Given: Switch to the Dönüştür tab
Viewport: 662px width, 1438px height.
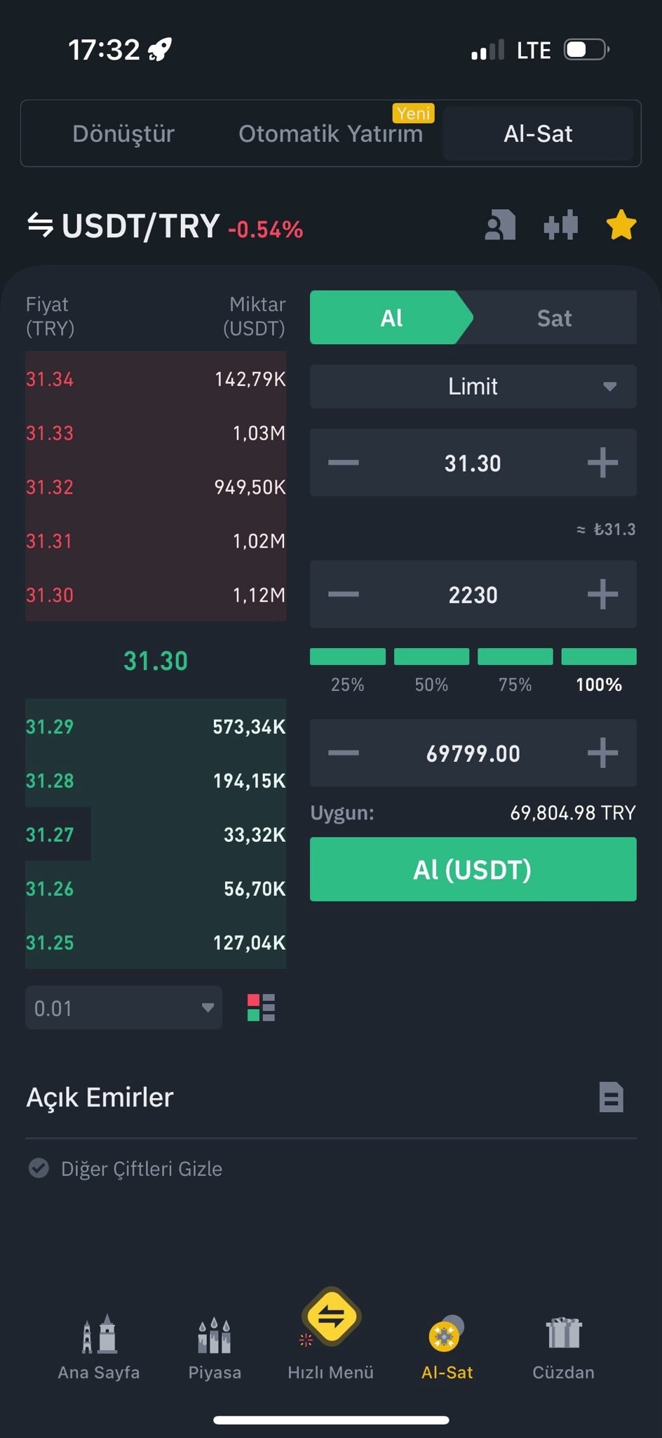Looking at the screenshot, I should pos(123,133).
